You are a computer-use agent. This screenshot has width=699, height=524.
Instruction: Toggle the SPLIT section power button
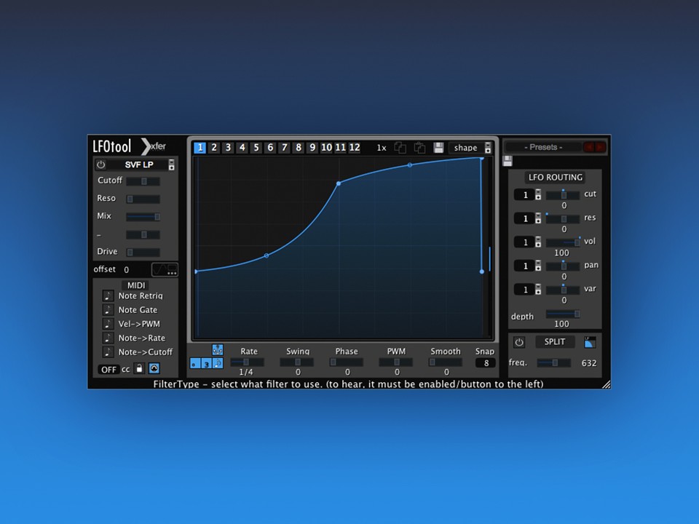pyautogui.click(x=520, y=341)
